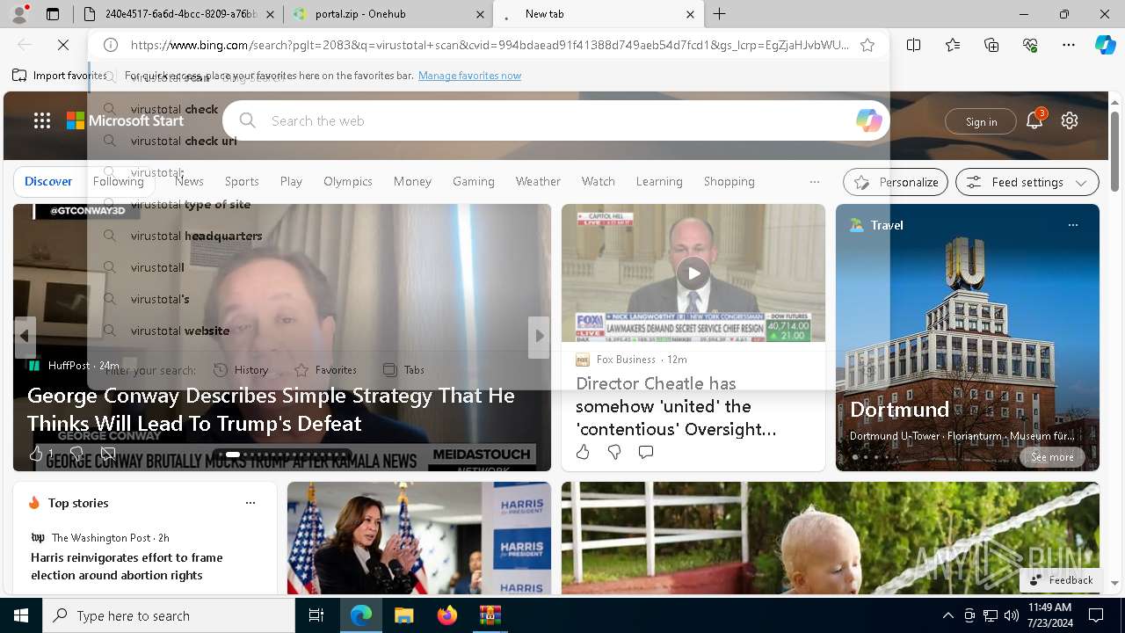
Task: Open the Collections toolbar icon
Action: pyautogui.click(x=991, y=45)
